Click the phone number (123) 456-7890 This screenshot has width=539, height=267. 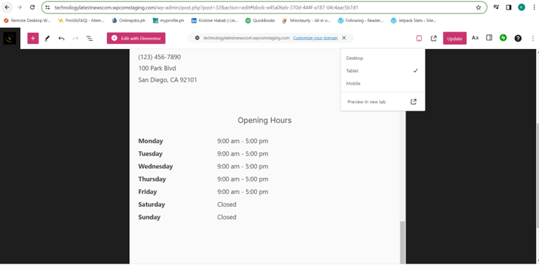pos(160,57)
